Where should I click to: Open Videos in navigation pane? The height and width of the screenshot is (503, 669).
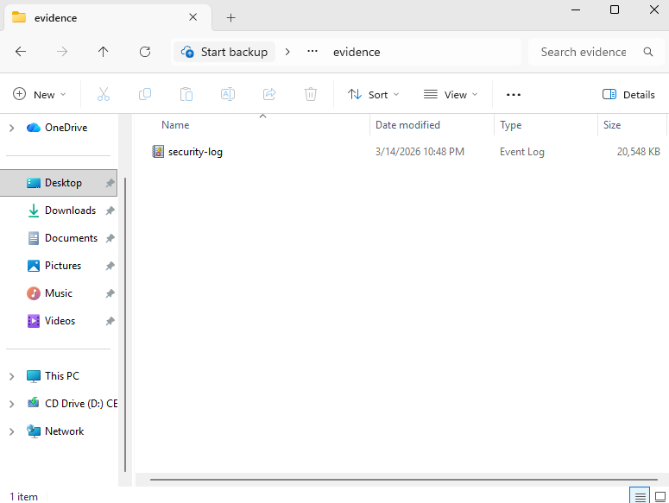tap(62, 321)
